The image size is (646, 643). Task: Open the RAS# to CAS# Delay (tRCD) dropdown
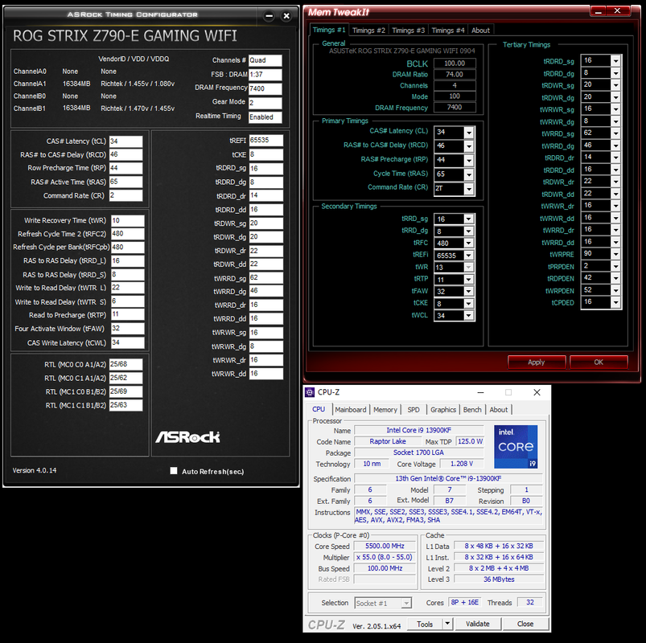click(469, 146)
